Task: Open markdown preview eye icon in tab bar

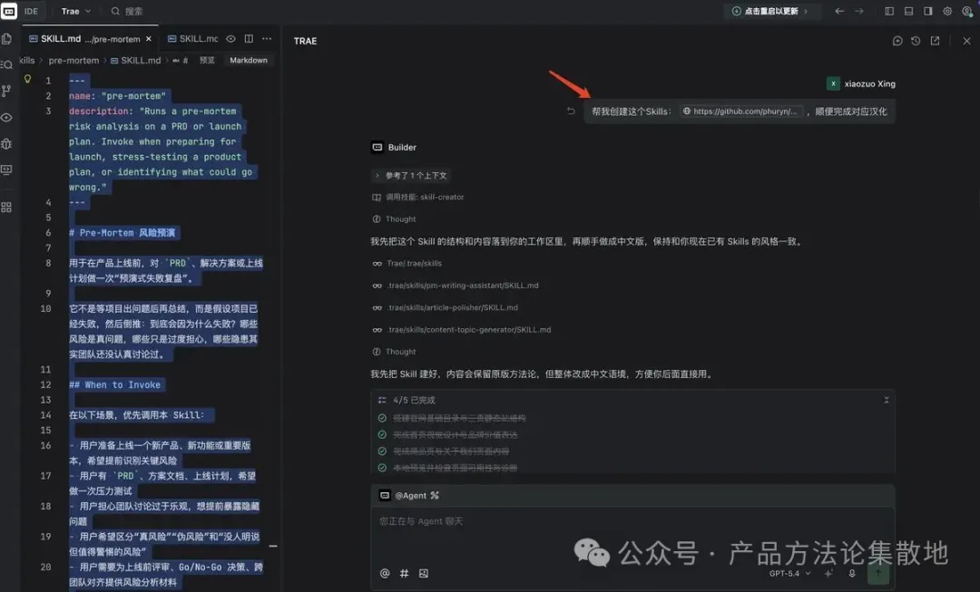Action: click(230, 39)
